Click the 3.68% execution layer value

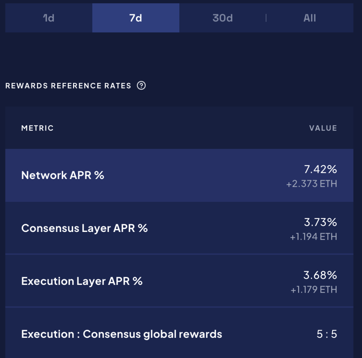pyautogui.click(x=320, y=275)
